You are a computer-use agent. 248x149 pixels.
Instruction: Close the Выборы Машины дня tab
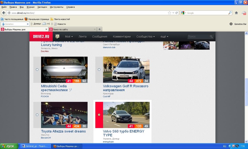46,29
